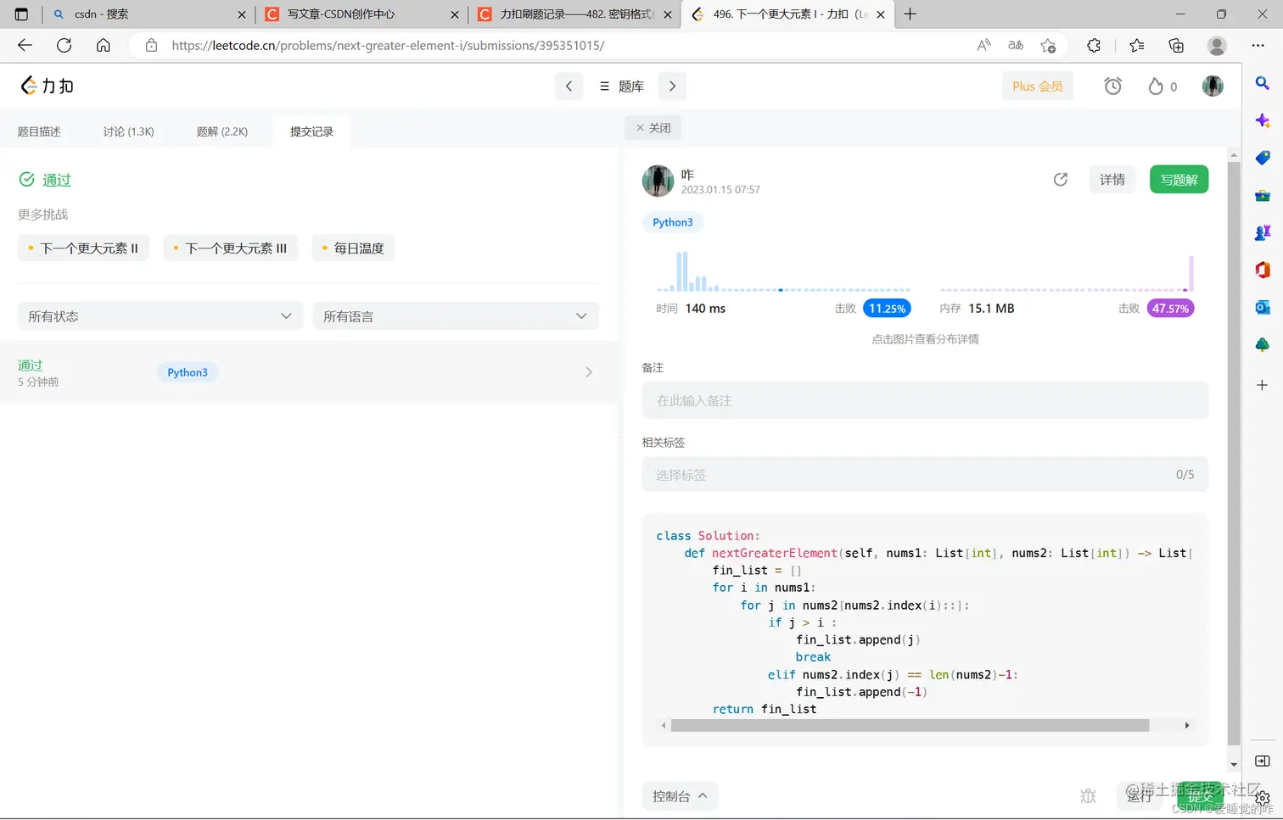This screenshot has width=1283, height=820.
Task: Focus the 备注 note input field
Action: (x=925, y=400)
